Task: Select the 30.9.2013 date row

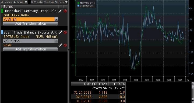Action: (x=98, y=97)
